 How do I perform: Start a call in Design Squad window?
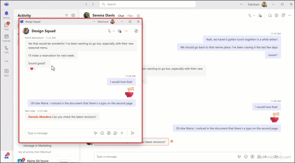[x=109, y=31]
